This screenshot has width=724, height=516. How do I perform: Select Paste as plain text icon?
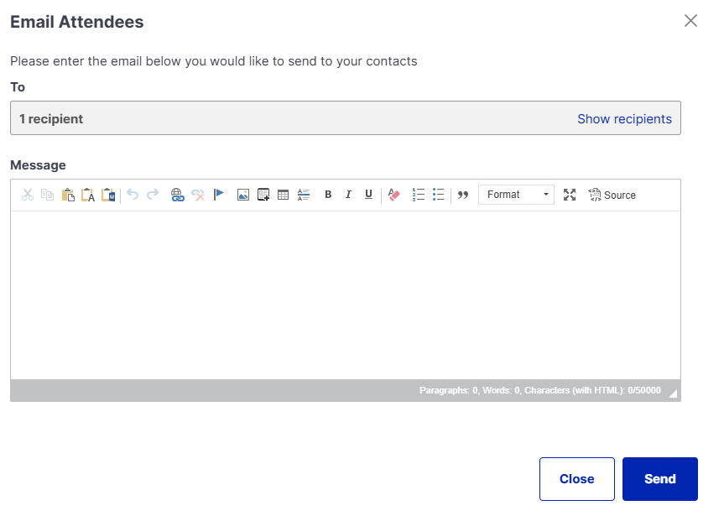(x=88, y=195)
